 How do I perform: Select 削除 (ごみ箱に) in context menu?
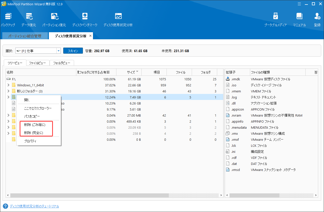pyautogui.click(x=35, y=125)
